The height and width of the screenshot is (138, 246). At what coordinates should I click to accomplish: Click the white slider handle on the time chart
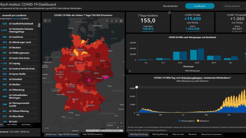point(137,87)
